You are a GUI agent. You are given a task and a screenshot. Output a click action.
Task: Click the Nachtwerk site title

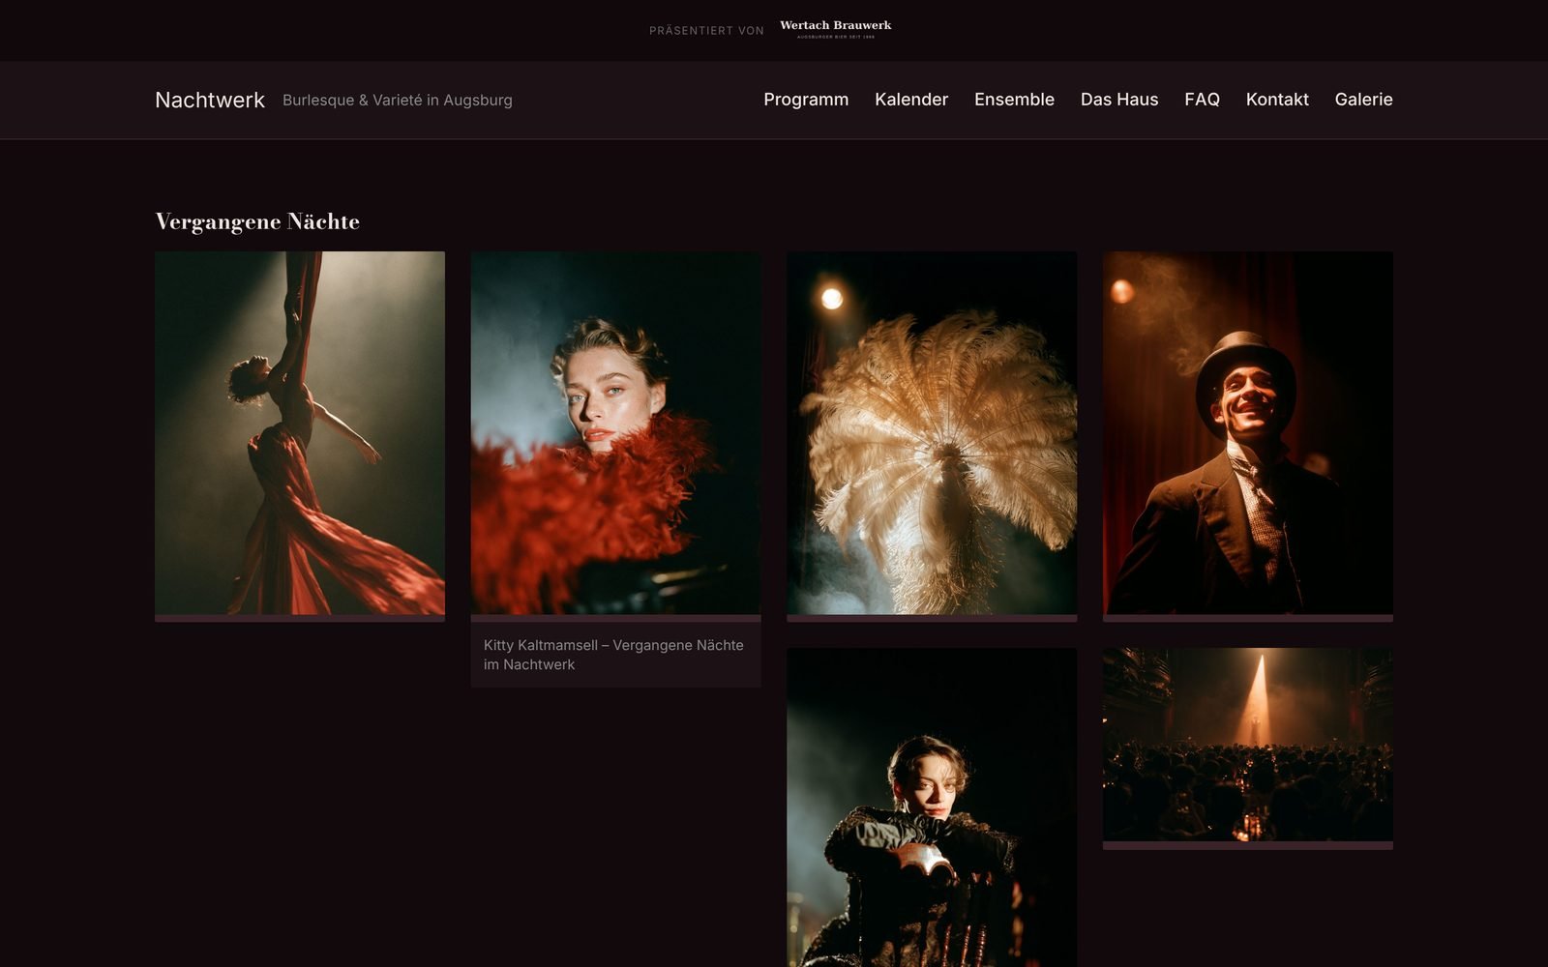210,100
